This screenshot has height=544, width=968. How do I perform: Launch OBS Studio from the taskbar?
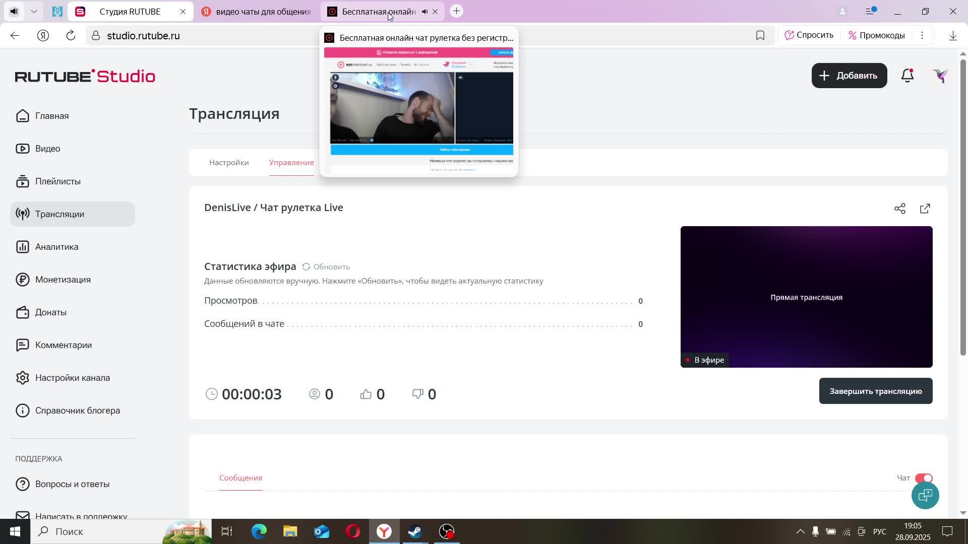(x=446, y=531)
